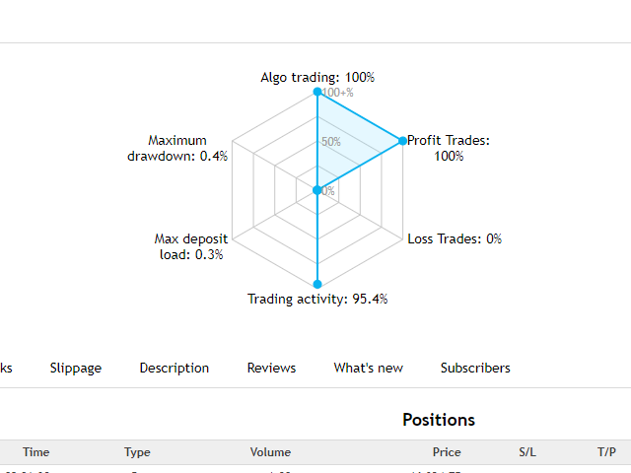Click the Profit Trades data point on radar
631x473 pixels.
(402, 141)
